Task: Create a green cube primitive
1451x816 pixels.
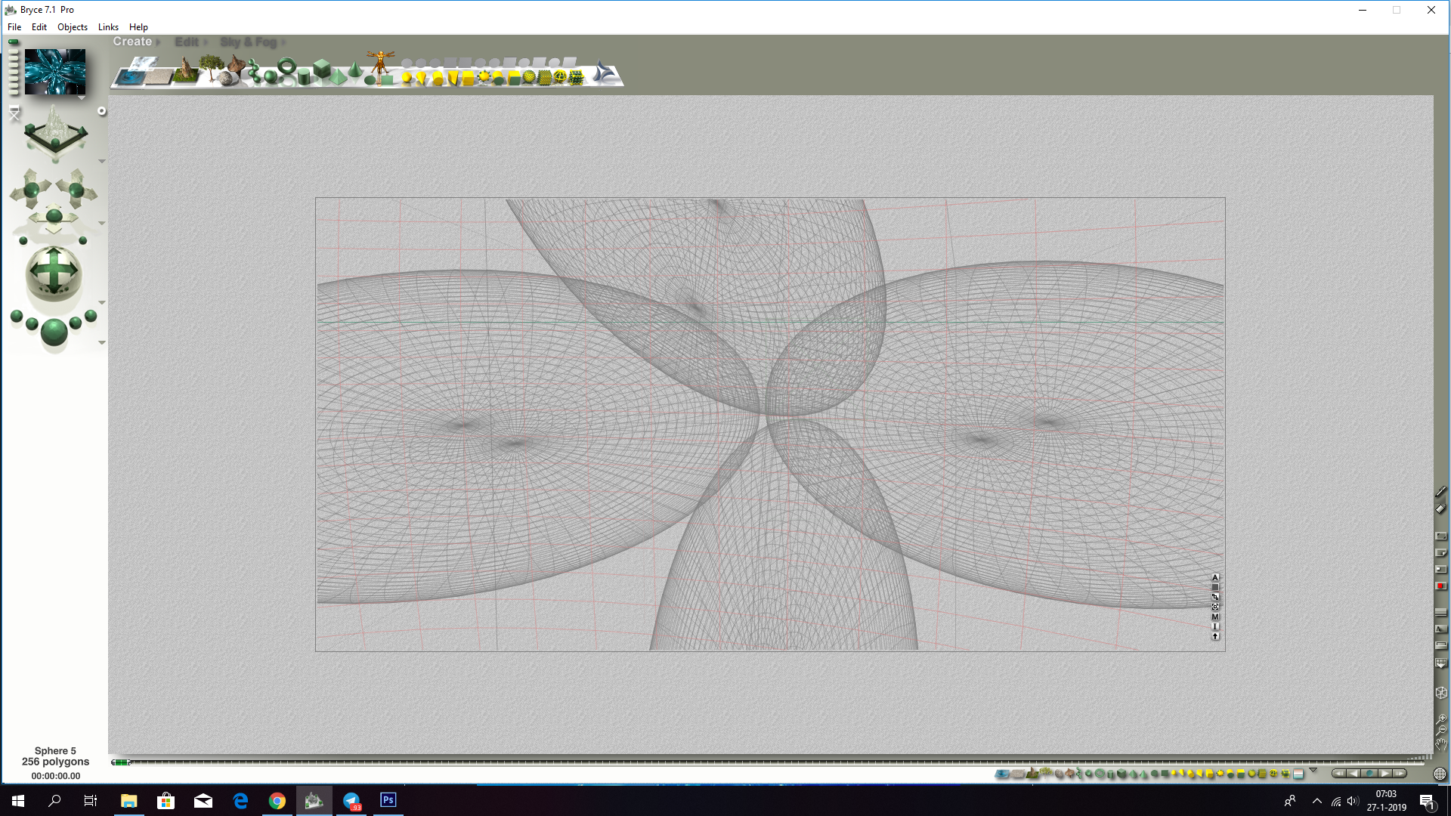Action: click(322, 69)
